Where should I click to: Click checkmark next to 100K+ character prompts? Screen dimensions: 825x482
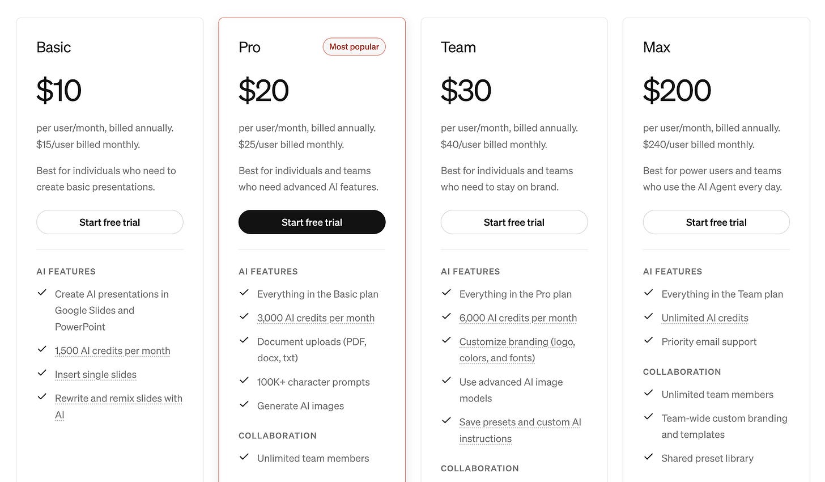[244, 380]
